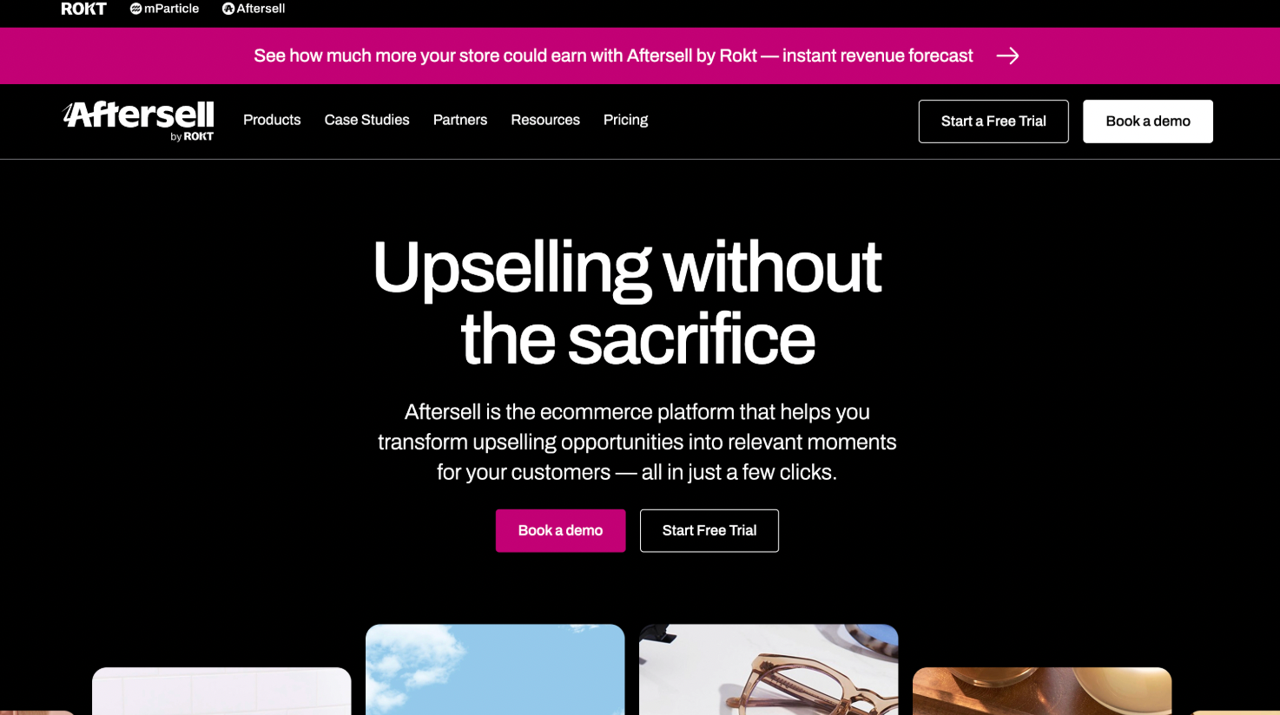Open the mParticle link icon

(x=135, y=9)
